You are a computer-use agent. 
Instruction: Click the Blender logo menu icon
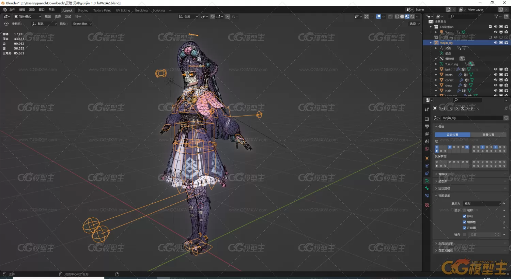4,10
